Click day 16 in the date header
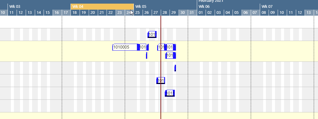This screenshot has height=119, width=318. pos(57,13)
